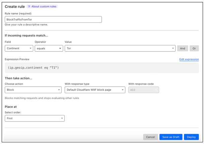This screenshot has width=204, height=144.
Task: Click the Edit expression link
Action: point(189,59)
